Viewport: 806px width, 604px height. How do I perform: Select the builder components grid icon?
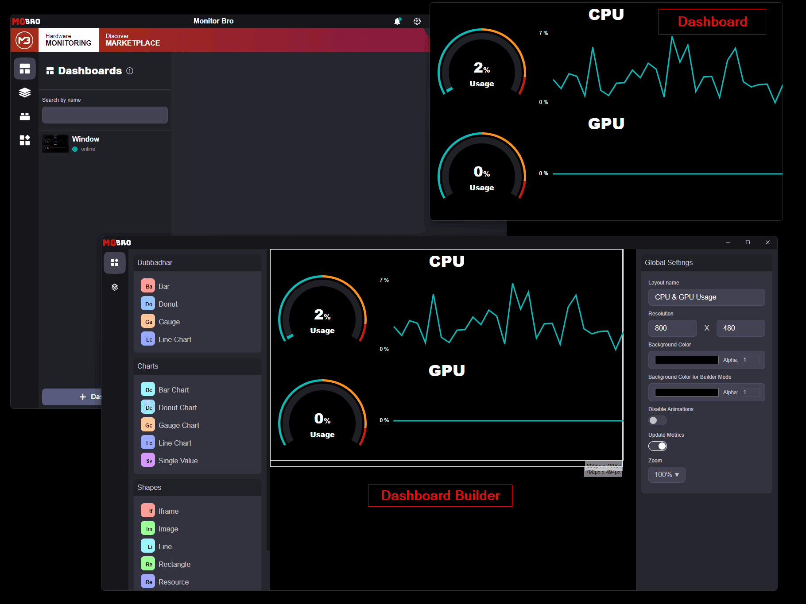tap(115, 262)
